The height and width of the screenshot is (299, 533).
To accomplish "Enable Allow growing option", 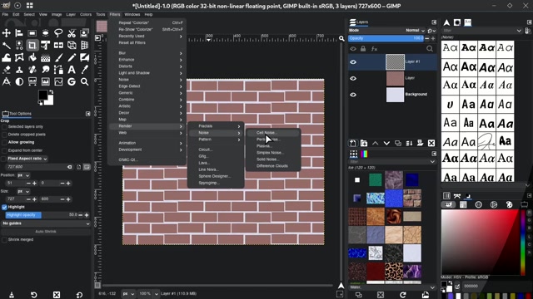I will pyautogui.click(x=4, y=142).
